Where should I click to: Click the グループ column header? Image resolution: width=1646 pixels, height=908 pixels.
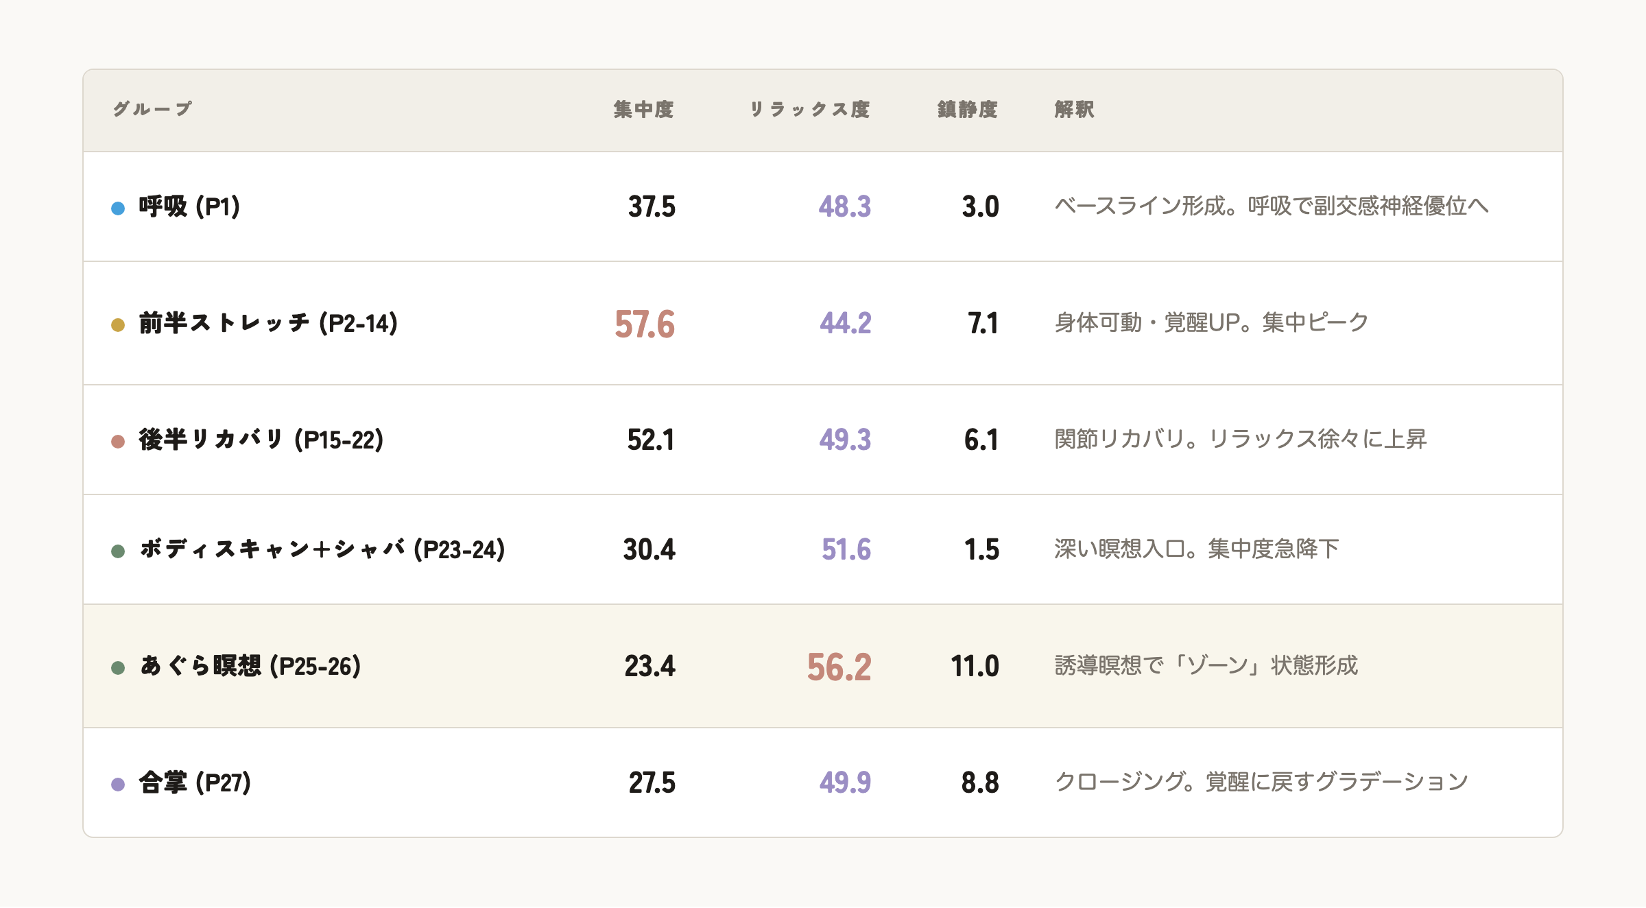152,109
